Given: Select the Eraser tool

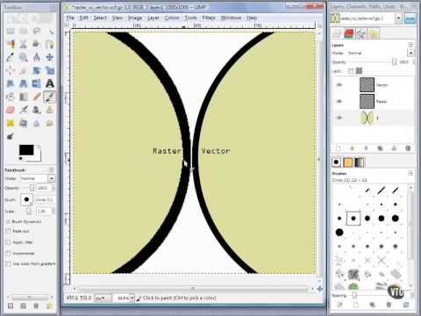Looking at the screenshot, I should point(11,110).
